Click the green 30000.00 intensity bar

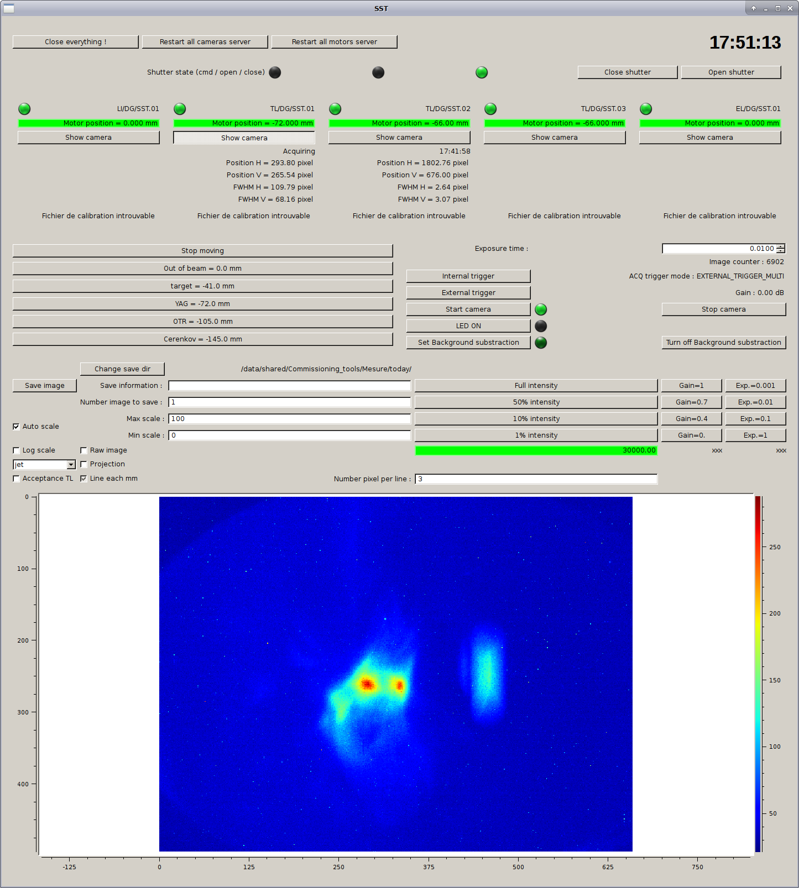click(535, 450)
